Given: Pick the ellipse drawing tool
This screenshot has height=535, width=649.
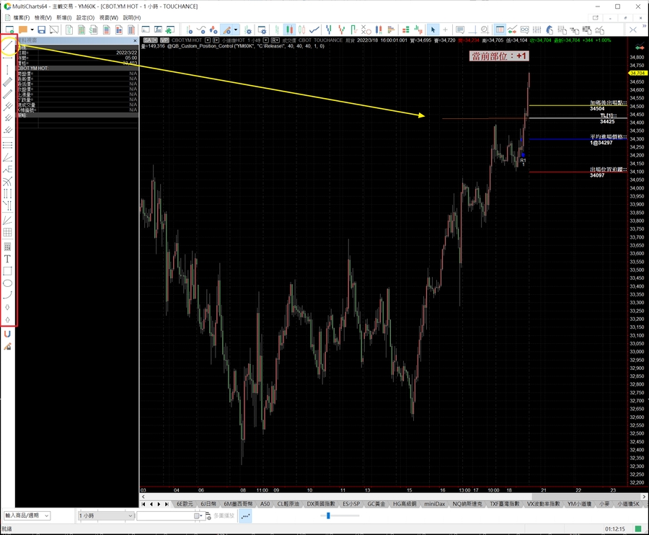Looking at the screenshot, I should [8, 283].
